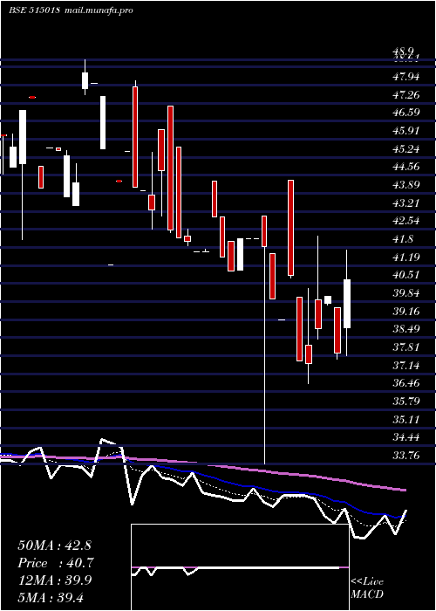Click the 36.46 price axis label
This screenshot has width=436, height=611.
(x=406, y=383)
